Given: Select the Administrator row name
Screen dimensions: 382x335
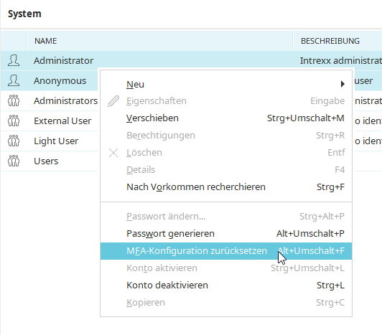Looking at the screenshot, I should 64,61.
